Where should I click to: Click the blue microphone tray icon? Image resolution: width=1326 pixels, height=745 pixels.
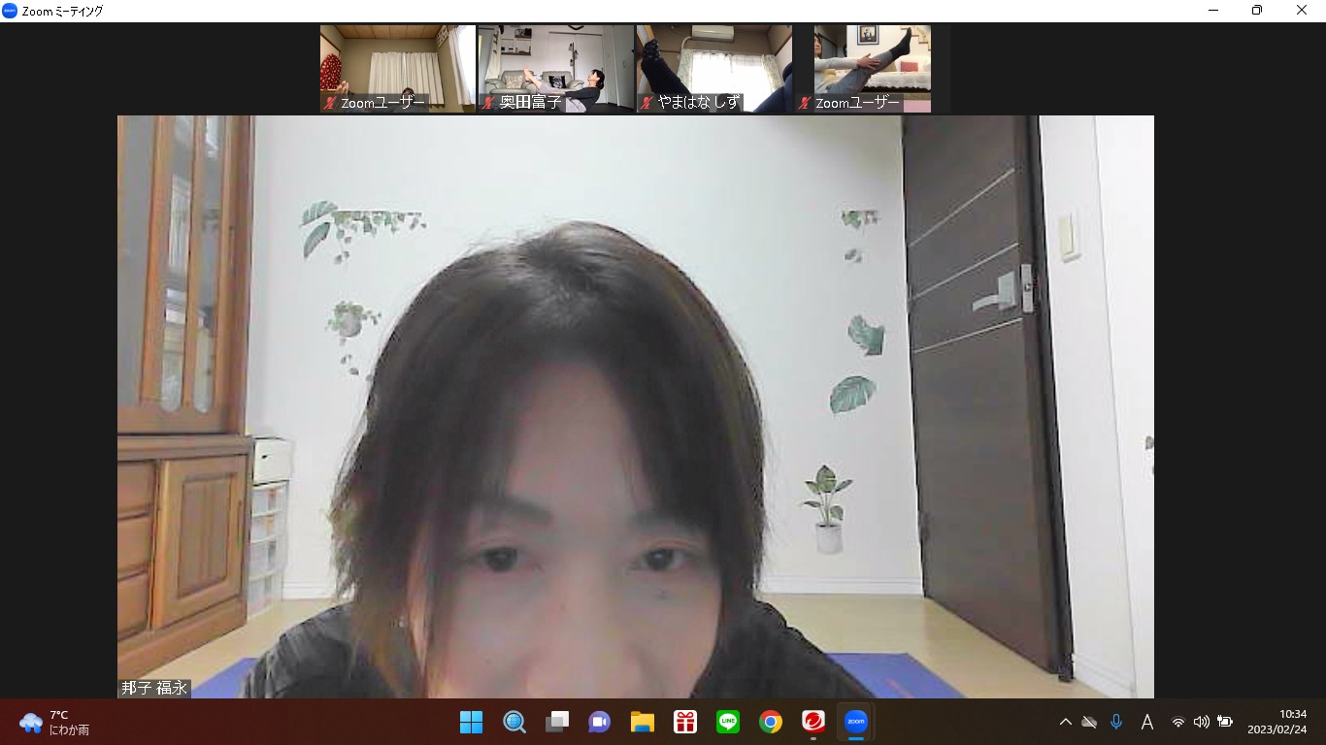point(1116,722)
